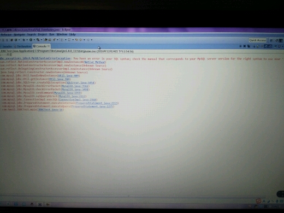Expand the Forward history dropdown arrow
The width and height of the screenshot is (284, 213).
[x=92, y=40]
